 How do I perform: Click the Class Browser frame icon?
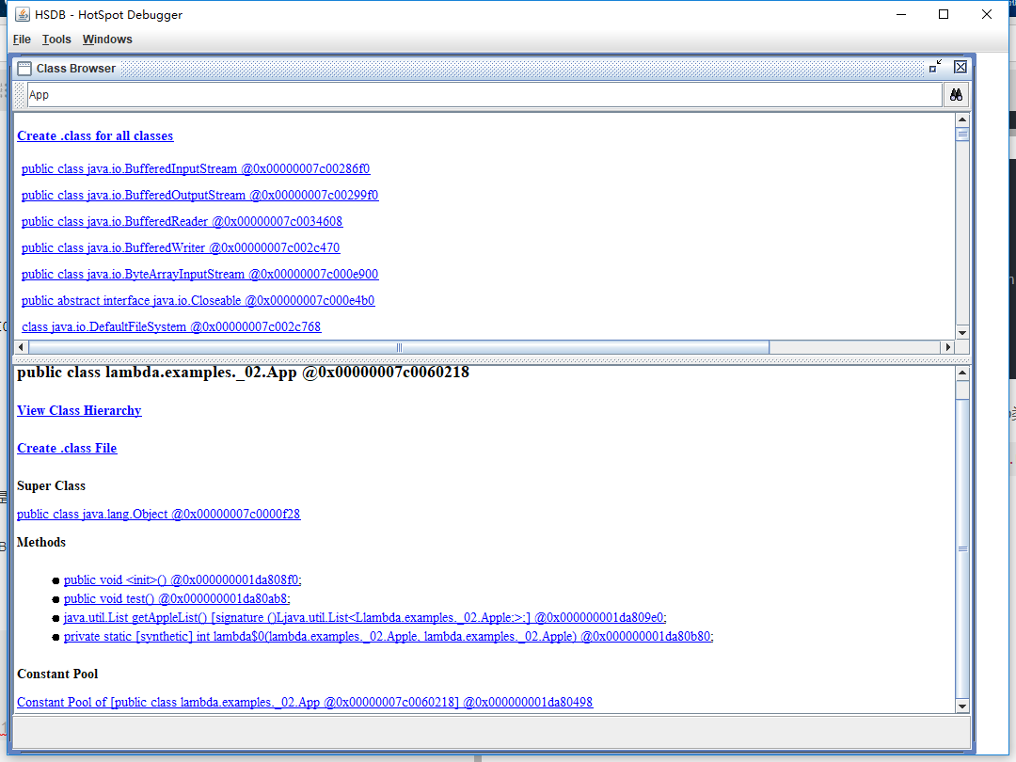point(24,68)
